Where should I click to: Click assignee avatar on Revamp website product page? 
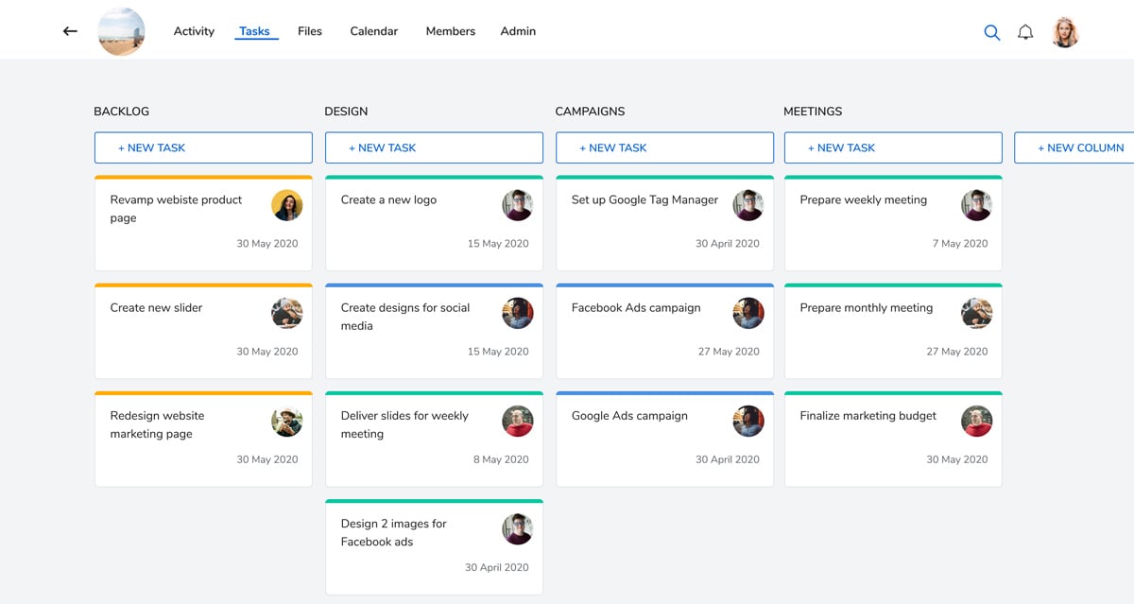click(287, 205)
